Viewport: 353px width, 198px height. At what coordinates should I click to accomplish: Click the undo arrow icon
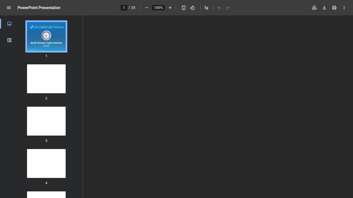219,8
